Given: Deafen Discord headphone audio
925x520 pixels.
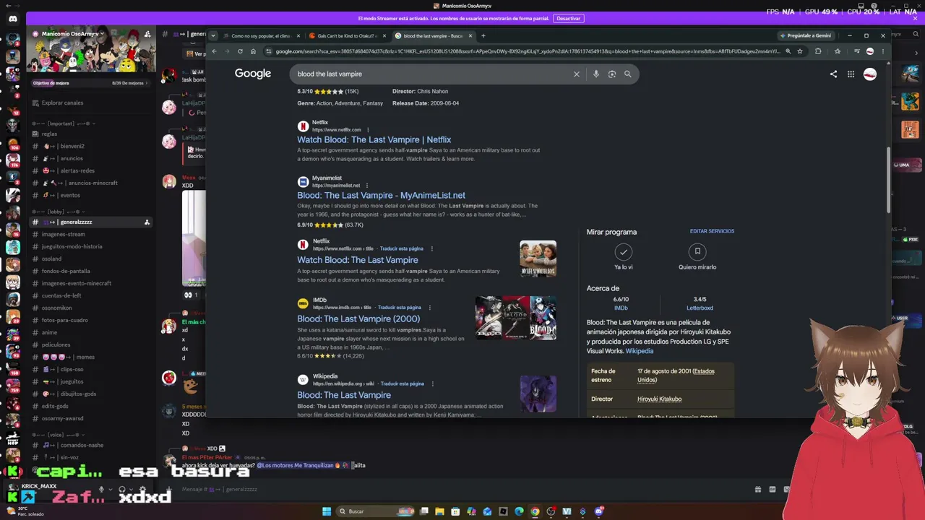Looking at the screenshot, I should coord(121,489).
